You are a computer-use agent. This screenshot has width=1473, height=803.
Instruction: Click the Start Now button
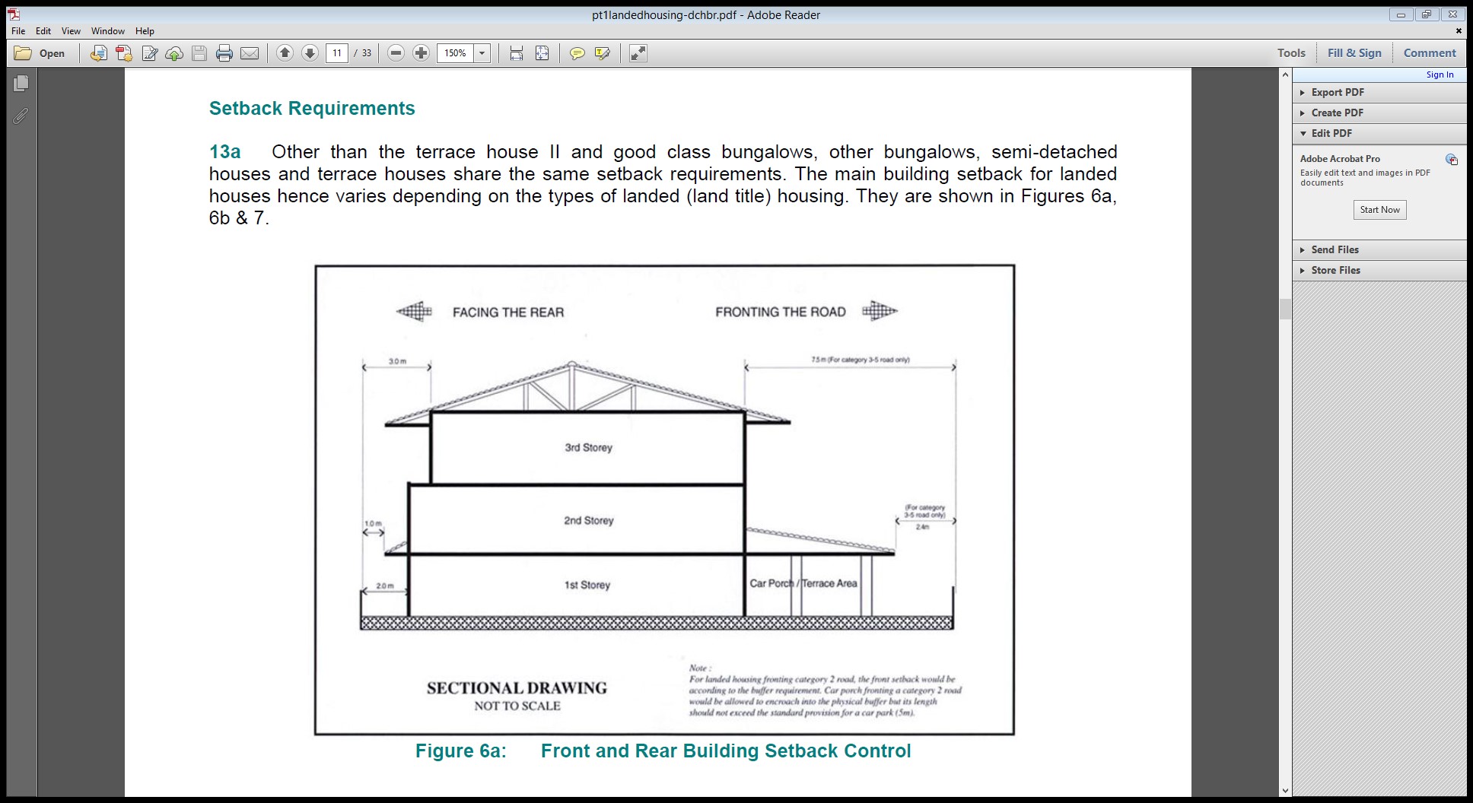tap(1379, 210)
